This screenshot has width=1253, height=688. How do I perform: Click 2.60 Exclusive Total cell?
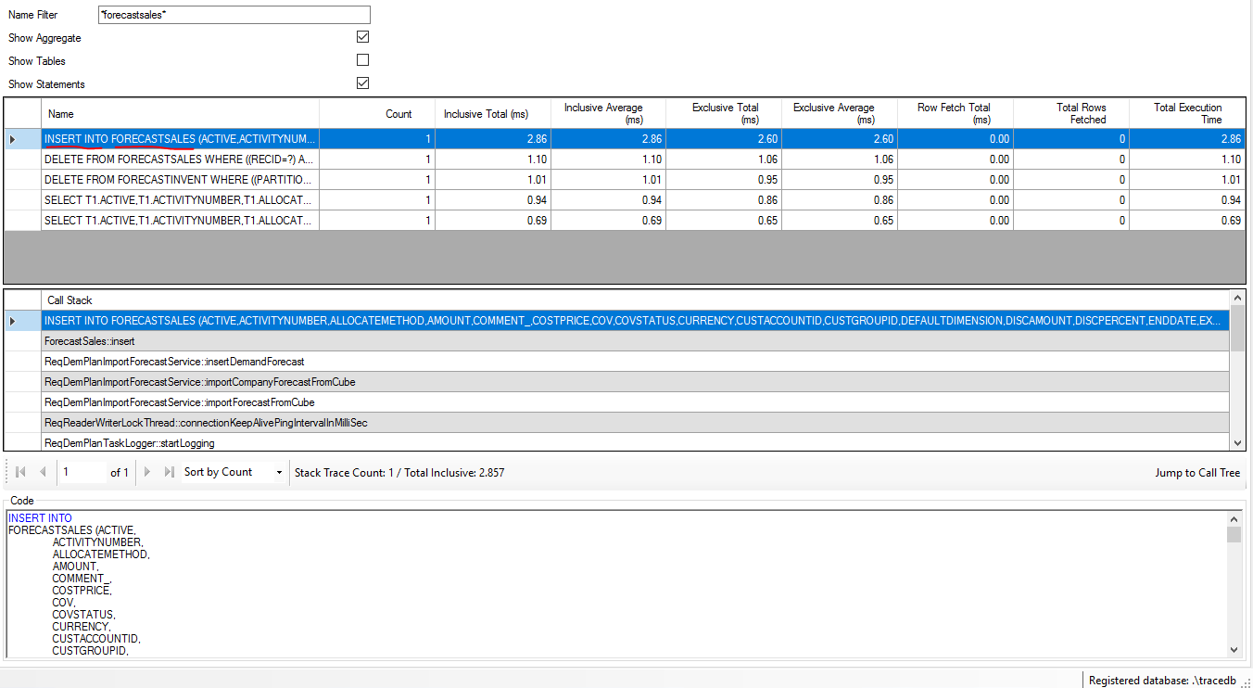coord(725,139)
